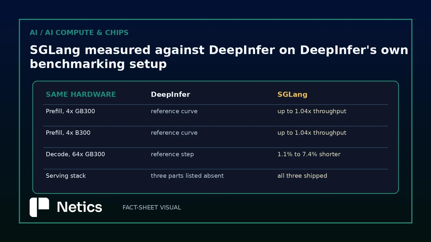431x242 pixels.
Task: Click the SAME HARDWARE column header
Action: (x=81, y=94)
